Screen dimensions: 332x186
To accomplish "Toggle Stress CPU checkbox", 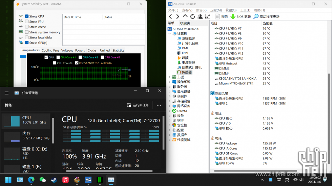I will pyautogui.click(x=27, y=16).
